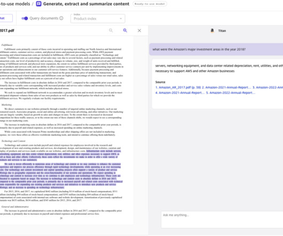283x236 pixels.
Task: Click the purple zoom in magnifier icon
Action: click(125, 30)
